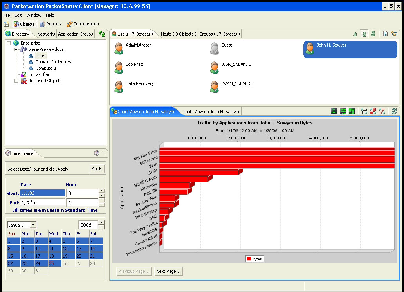Click the green binary bytes grid icon
Screen dimensions: 404x292
click(343, 111)
